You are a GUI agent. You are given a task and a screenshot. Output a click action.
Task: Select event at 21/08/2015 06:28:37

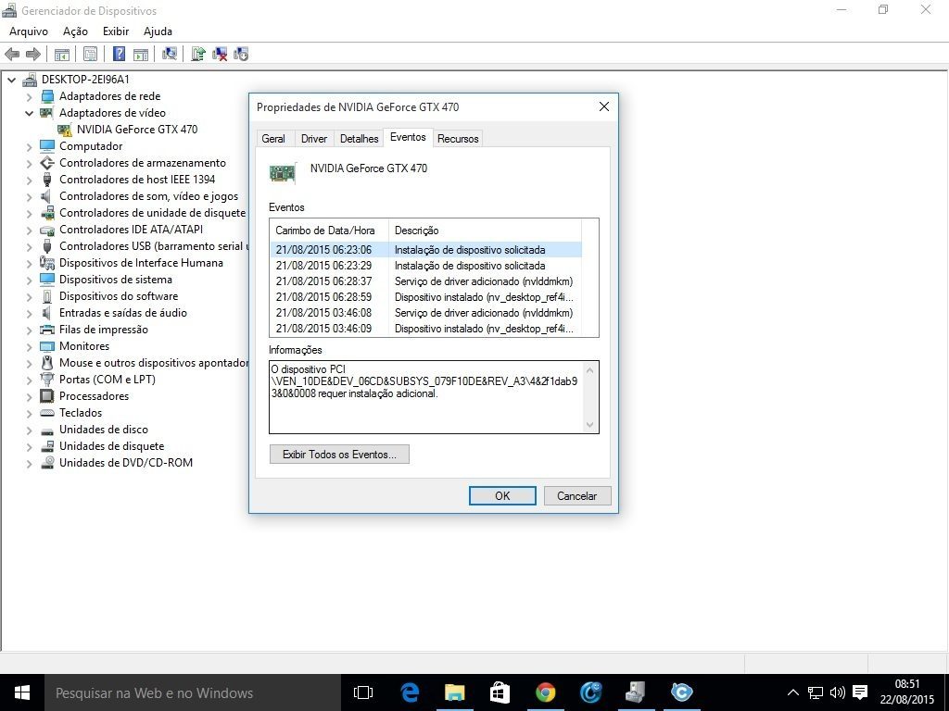(425, 281)
